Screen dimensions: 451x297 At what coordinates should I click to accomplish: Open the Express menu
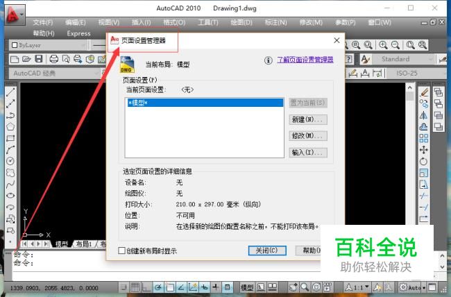79,33
